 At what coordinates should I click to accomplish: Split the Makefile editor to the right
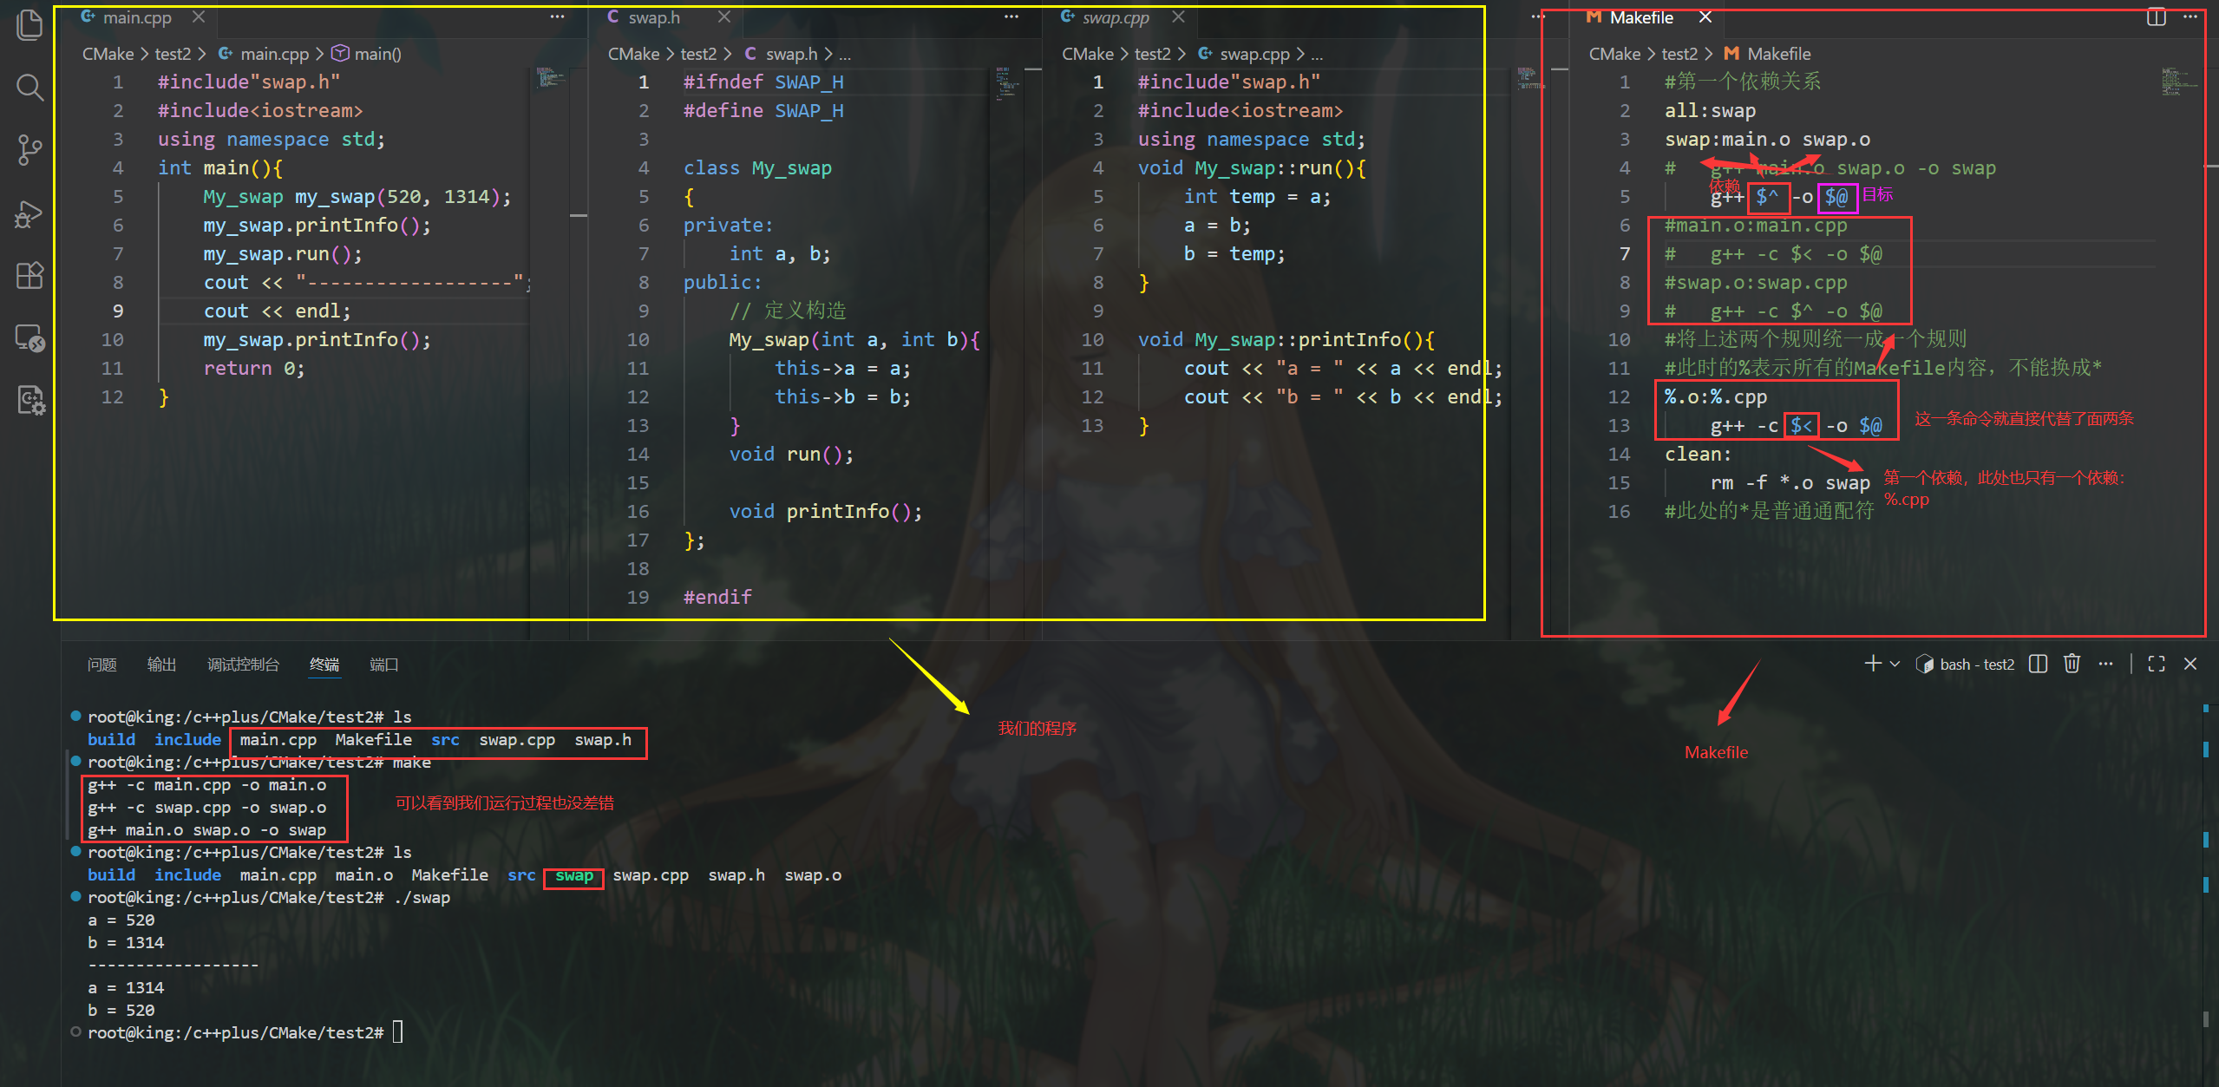click(x=2156, y=17)
